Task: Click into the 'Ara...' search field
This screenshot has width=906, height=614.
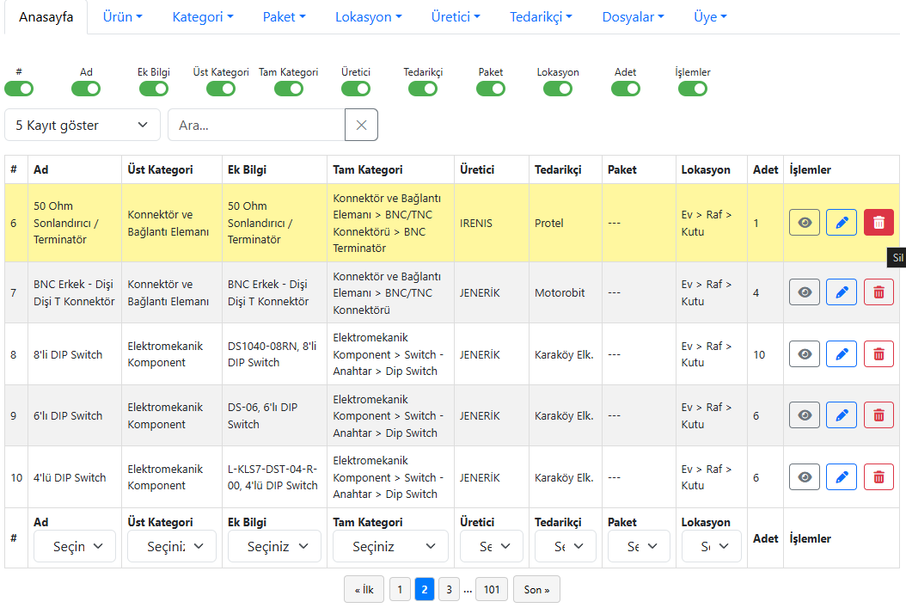Action: [x=256, y=125]
